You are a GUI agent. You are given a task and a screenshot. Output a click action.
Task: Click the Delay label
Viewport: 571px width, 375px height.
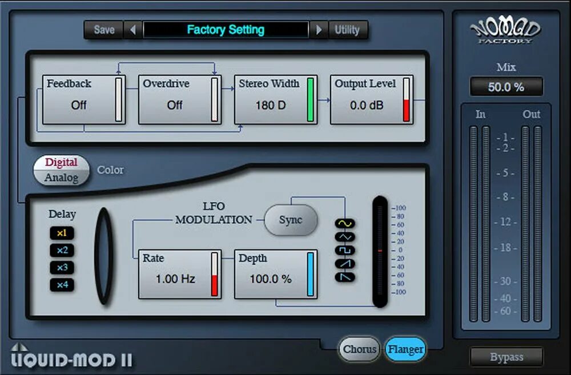click(x=62, y=214)
